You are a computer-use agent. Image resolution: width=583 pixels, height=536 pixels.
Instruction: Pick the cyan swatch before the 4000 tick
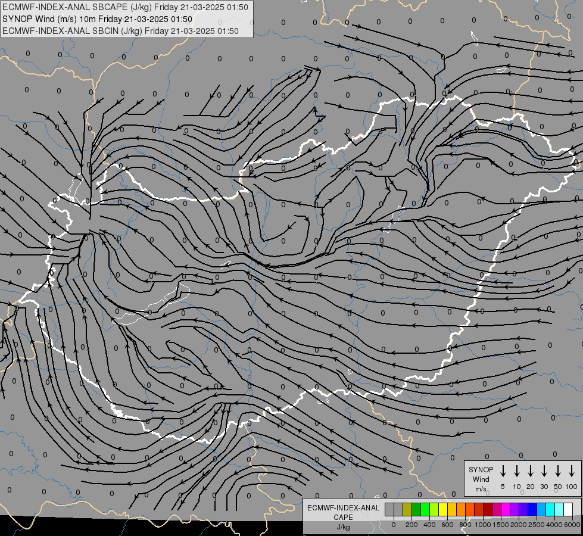coord(550,509)
